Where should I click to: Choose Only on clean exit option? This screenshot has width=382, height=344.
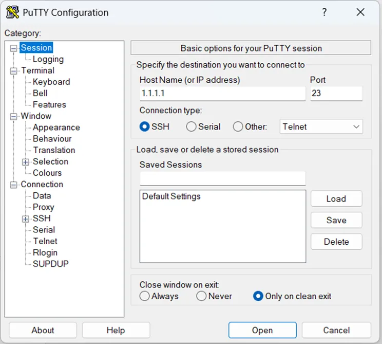258,296
